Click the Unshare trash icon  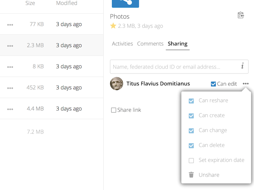point(191,175)
